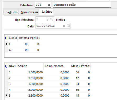Open the Tipo Estrutura dropdown arrow
The height and width of the screenshot is (100, 117).
point(47,20)
